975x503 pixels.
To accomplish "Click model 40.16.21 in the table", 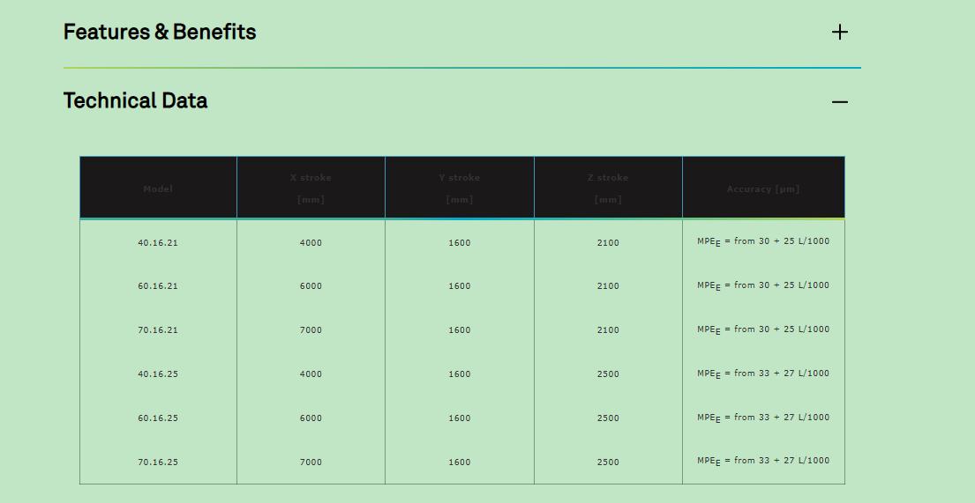I will (x=158, y=242).
